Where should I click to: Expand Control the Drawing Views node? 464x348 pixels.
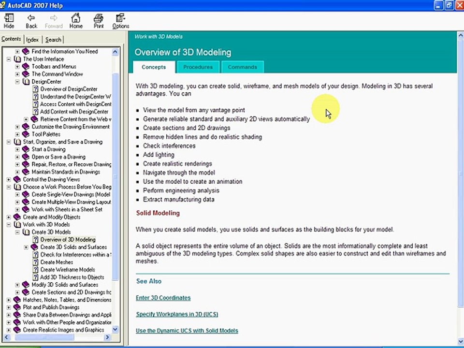point(9,180)
